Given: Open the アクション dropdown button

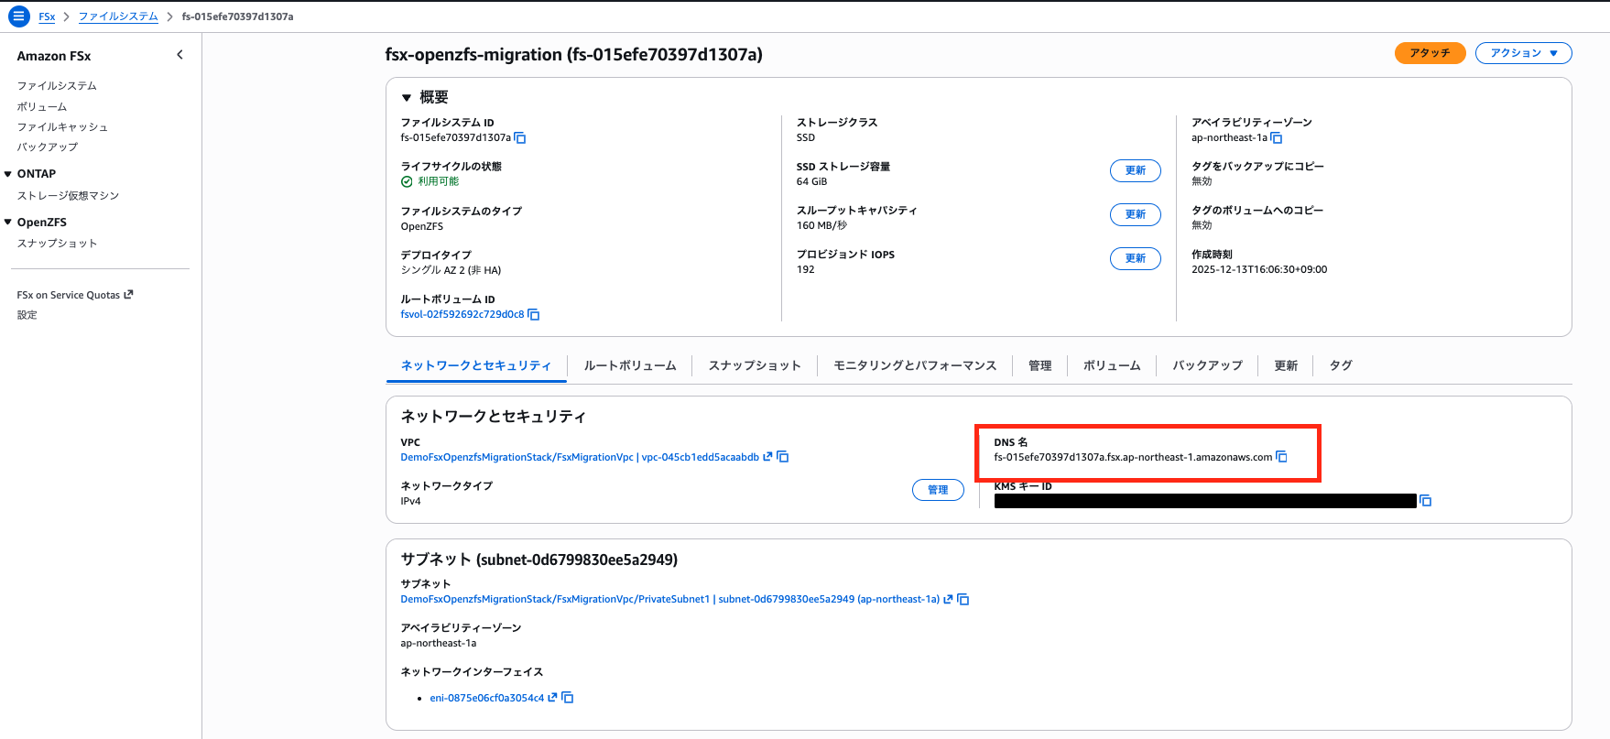Looking at the screenshot, I should click(1523, 53).
